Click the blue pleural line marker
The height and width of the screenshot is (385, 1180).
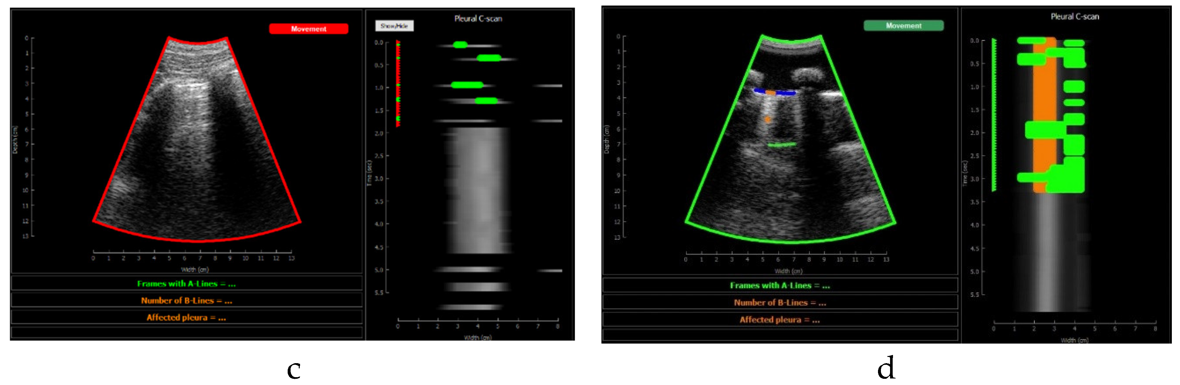coord(785,93)
